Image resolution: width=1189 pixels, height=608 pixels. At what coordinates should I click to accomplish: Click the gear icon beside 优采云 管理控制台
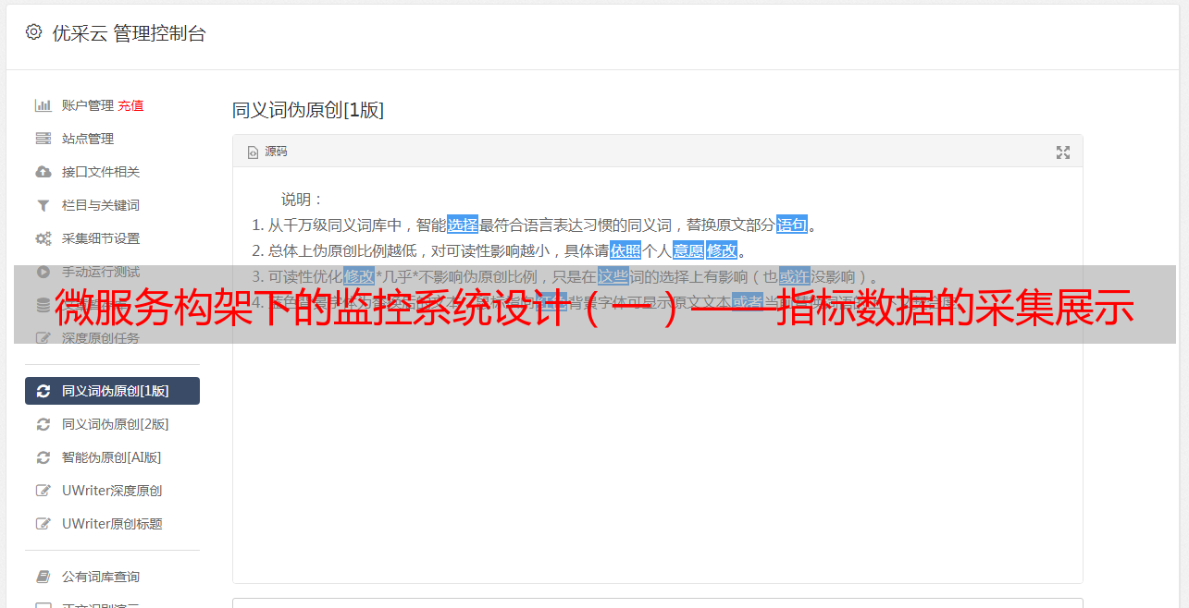[x=34, y=32]
